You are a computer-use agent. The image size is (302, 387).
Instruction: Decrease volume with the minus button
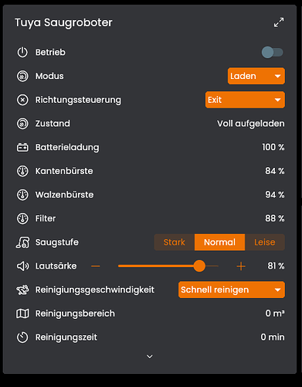coord(96,266)
